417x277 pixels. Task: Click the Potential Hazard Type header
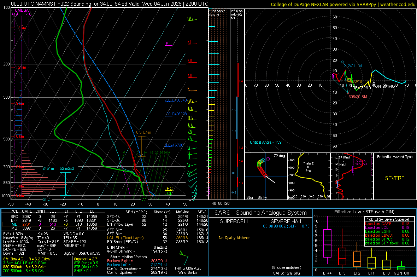click(x=395, y=157)
